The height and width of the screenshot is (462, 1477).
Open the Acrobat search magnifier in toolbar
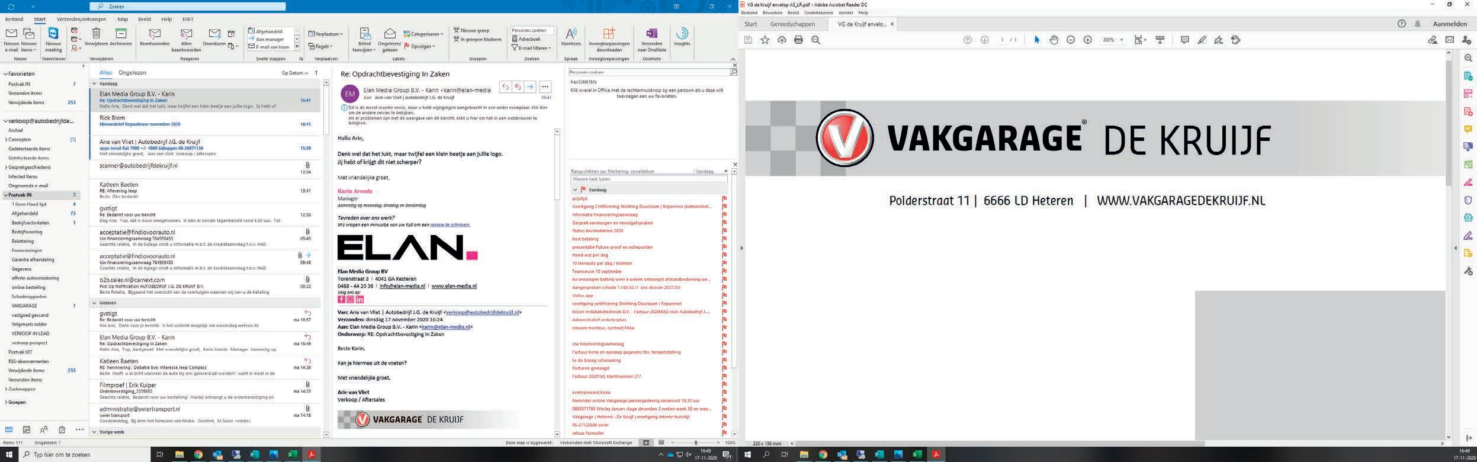pos(815,40)
